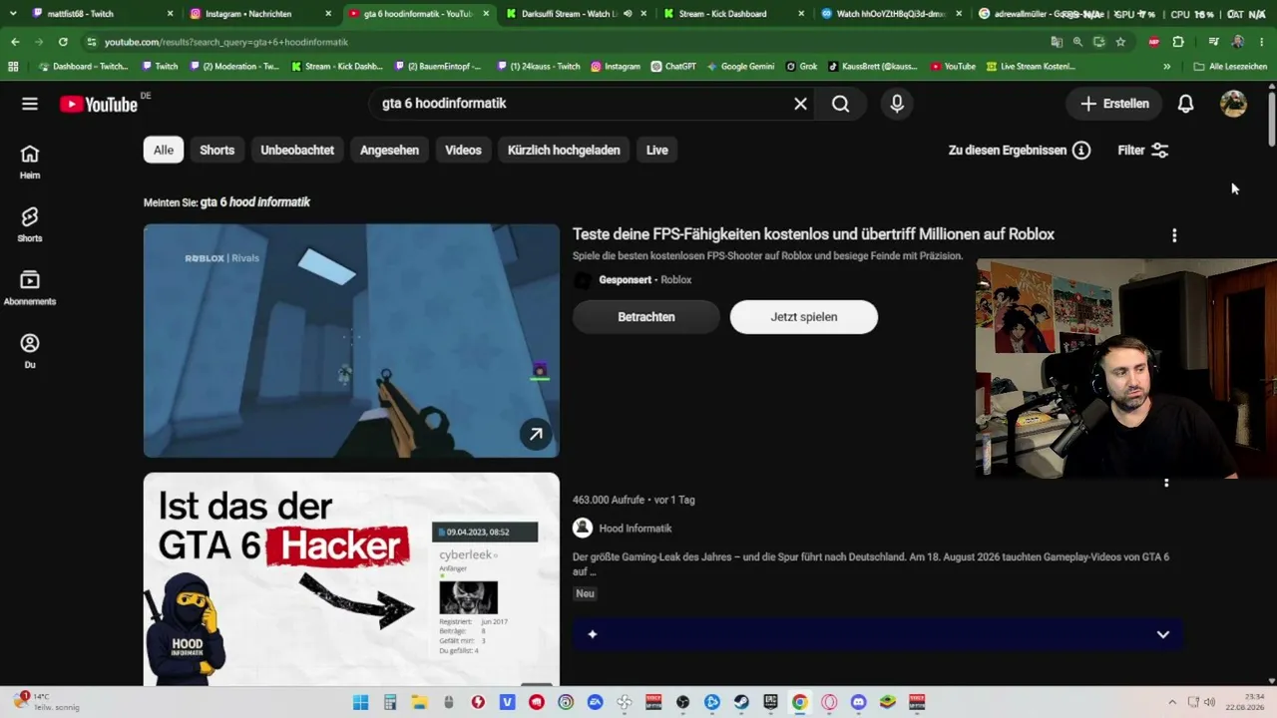Switch to the Instagram Nachrichten tab
The height and width of the screenshot is (718, 1277).
click(x=259, y=14)
